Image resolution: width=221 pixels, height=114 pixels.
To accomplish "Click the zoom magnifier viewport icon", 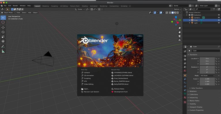I will (180, 28).
